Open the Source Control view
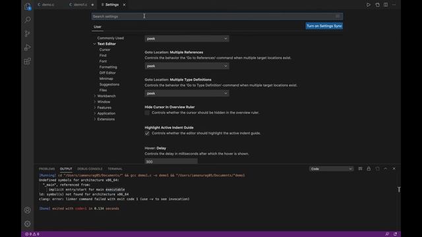422x237 pixels. (28, 34)
